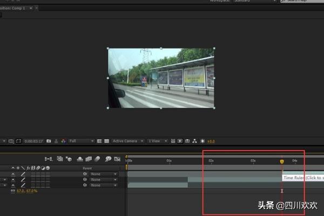The width and height of the screenshot is (324, 216).
Task: Toggle mask and shape path visibility
Action: point(18,141)
